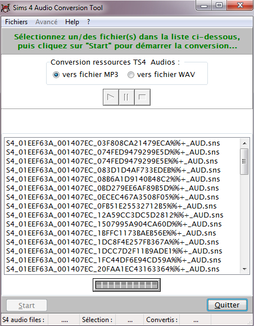Click the 'Sélection :' status label
The height and width of the screenshot is (326, 254).
coord(97,320)
